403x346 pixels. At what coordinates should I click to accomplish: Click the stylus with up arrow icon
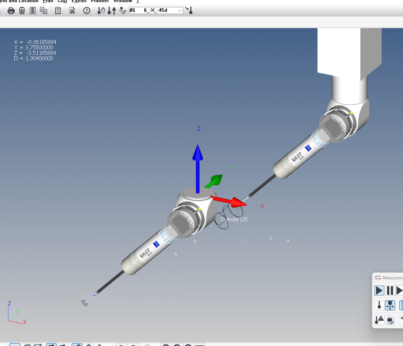click(112, 11)
